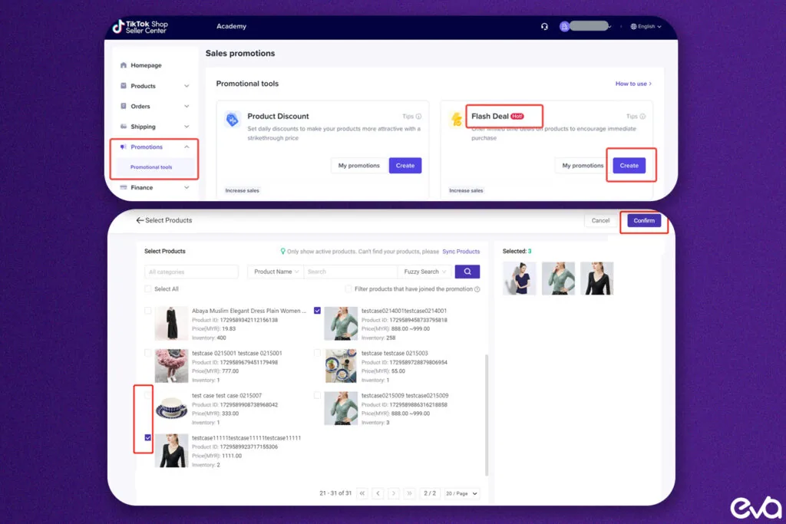Screen dimensions: 786x524
Task: Click the globe language icon
Action: [x=633, y=27]
